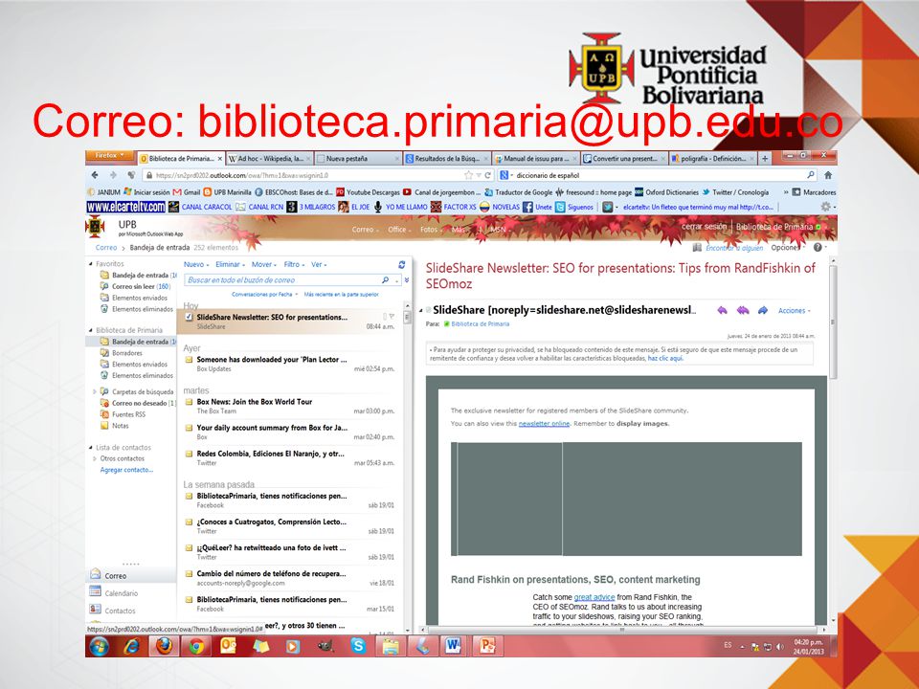The height and width of the screenshot is (689, 919).
Task: Click the Reply arrow icon in the message header
Action: (722, 310)
